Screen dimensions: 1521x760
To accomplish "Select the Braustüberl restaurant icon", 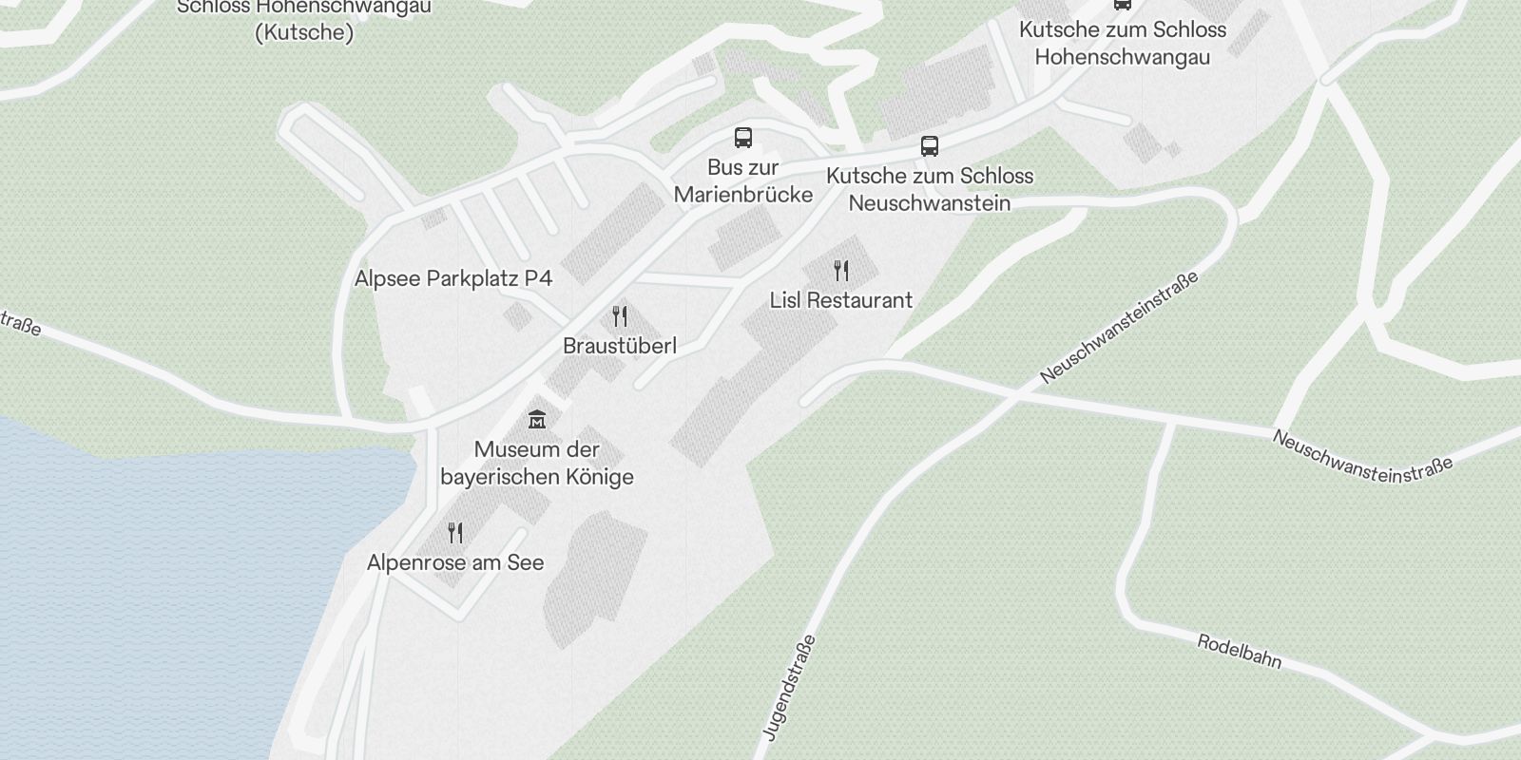I will [620, 316].
